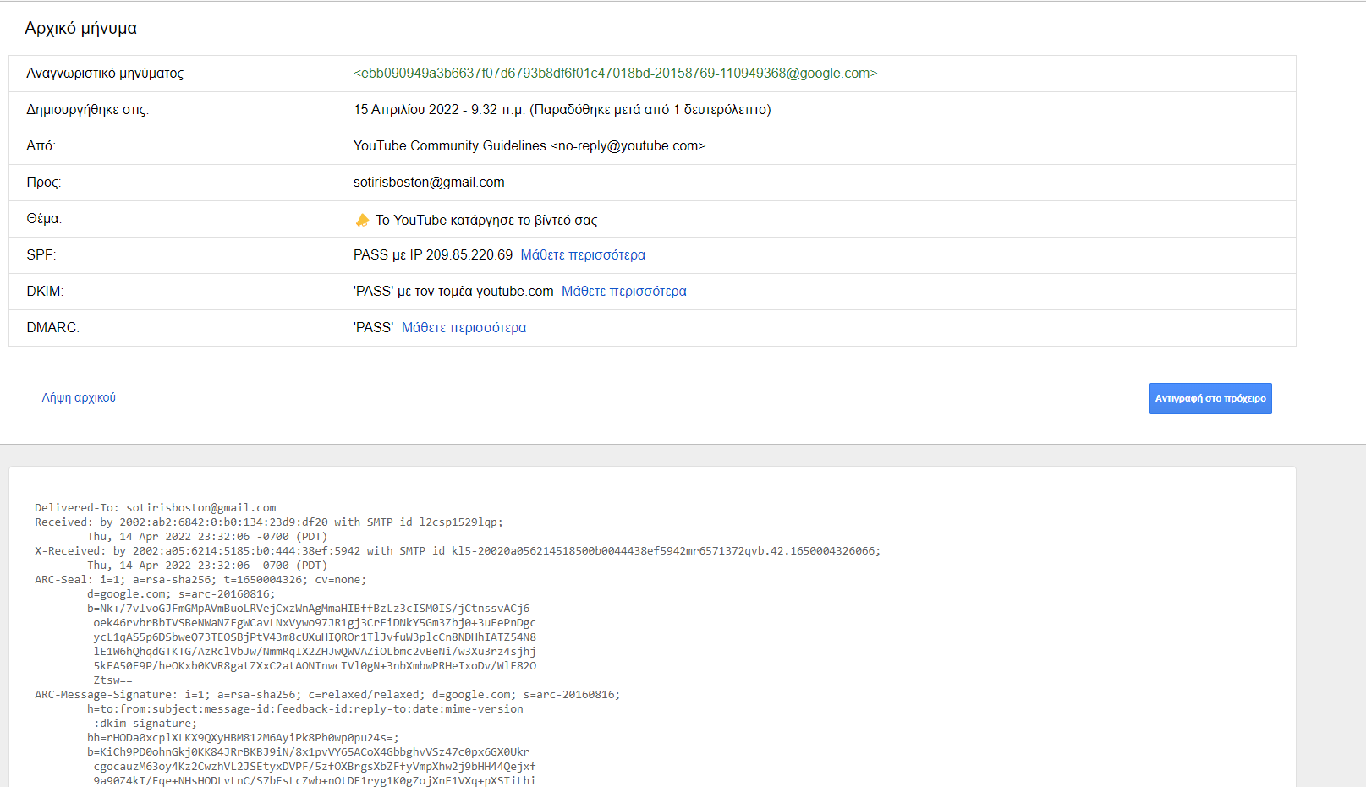
Task: Click the 'Από:' label
Action: pyautogui.click(x=41, y=145)
